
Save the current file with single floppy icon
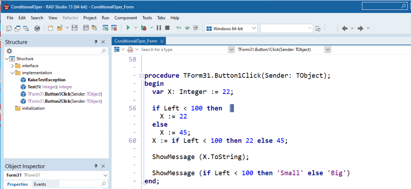point(75,28)
